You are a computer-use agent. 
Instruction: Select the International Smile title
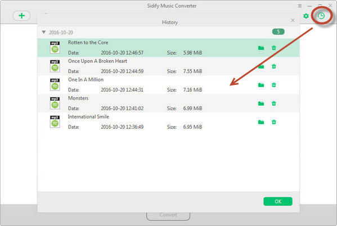click(x=88, y=116)
